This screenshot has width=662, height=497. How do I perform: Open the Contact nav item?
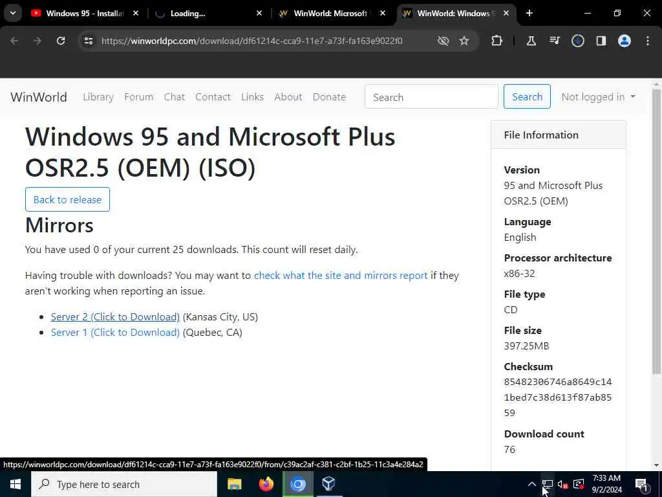(213, 97)
